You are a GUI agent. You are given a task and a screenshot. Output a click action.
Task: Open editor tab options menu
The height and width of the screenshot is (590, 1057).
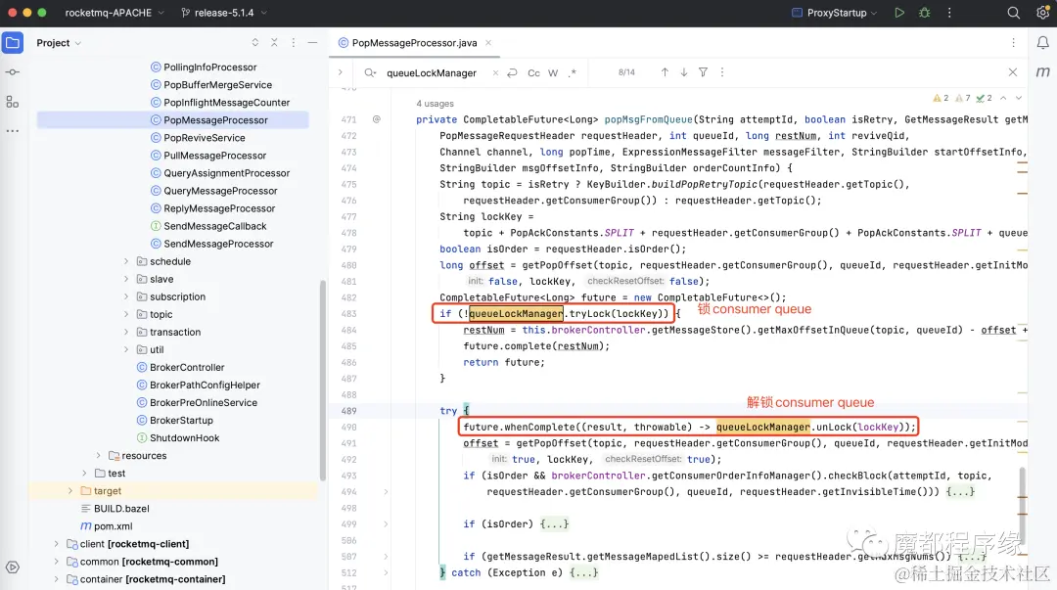point(1013,42)
